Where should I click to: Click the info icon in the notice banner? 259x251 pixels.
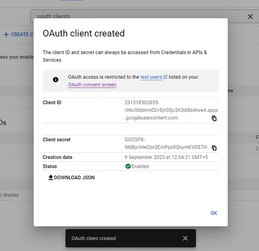[x=55, y=79]
